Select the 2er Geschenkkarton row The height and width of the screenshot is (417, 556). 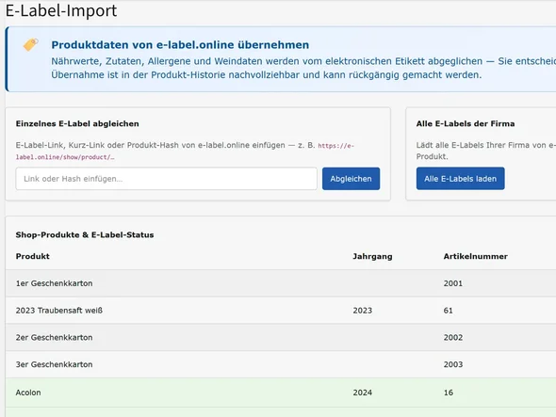281,337
